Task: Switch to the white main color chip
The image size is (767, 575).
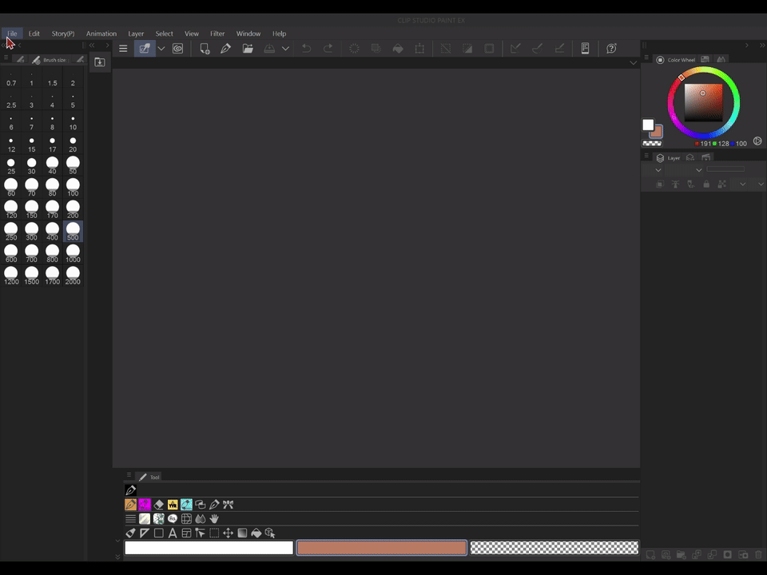Action: [x=648, y=125]
